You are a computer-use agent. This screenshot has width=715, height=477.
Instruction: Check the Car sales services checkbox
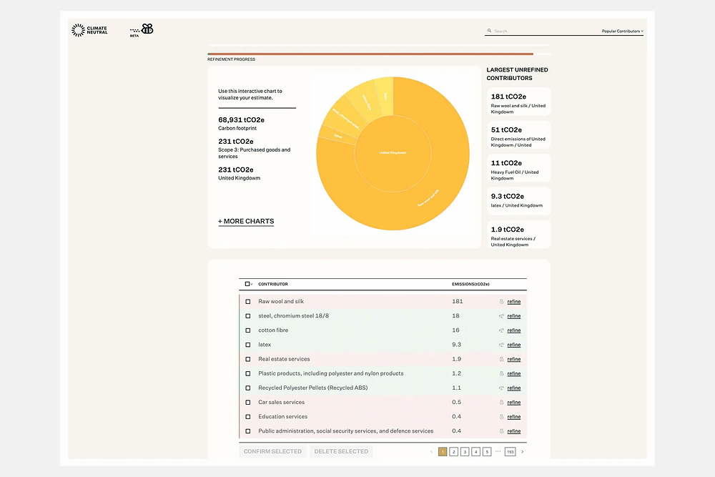pos(248,402)
